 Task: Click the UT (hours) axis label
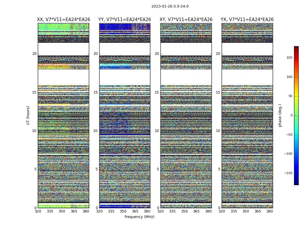28,115
